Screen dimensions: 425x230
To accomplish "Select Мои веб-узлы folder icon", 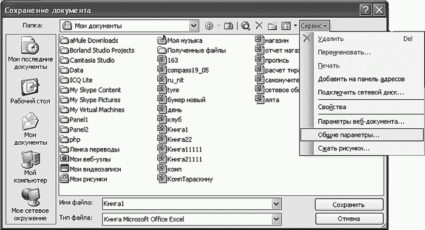I will pyautogui.click(x=64, y=159).
